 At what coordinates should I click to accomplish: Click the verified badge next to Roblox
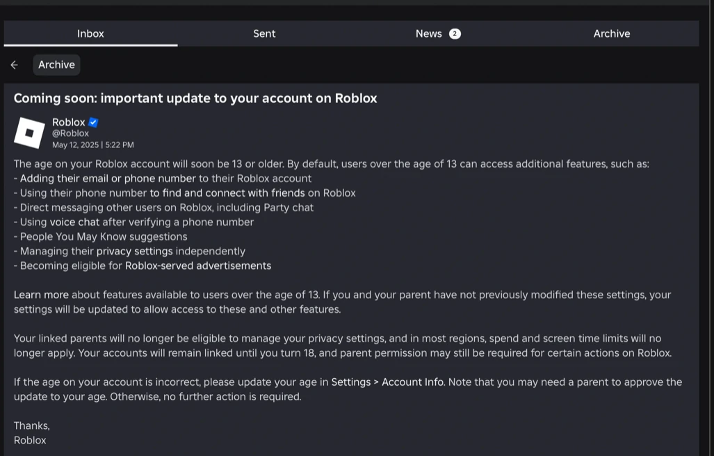(x=94, y=122)
